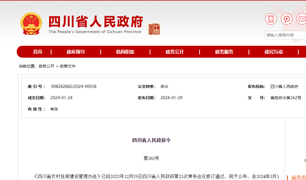Click the index number 008282882/2024-00038
Screen dimensions: 306x180
[74, 86]
